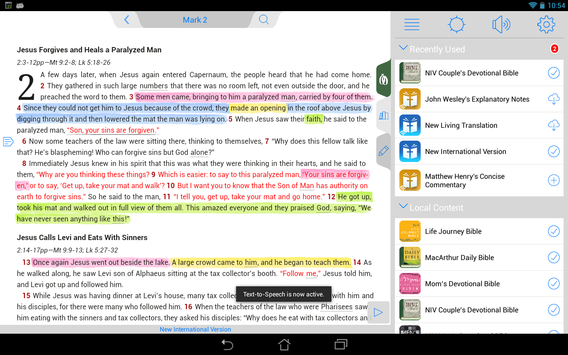Open the search magnifier icon
The image size is (568, 355).
pos(264,20)
